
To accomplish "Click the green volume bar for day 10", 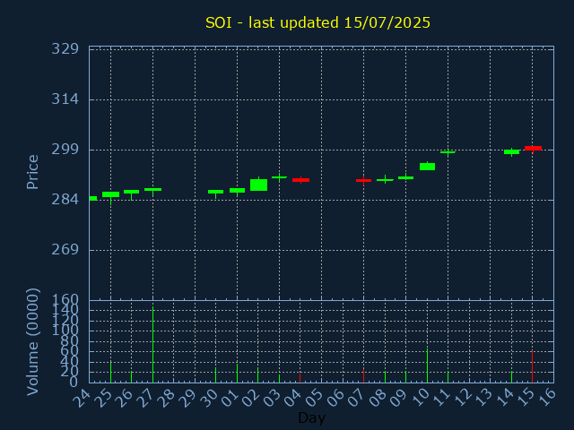I will click(427, 365).
